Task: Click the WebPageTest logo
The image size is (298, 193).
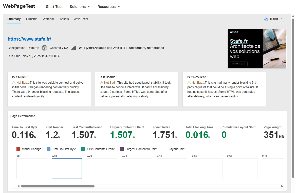Action: (x=19, y=6)
